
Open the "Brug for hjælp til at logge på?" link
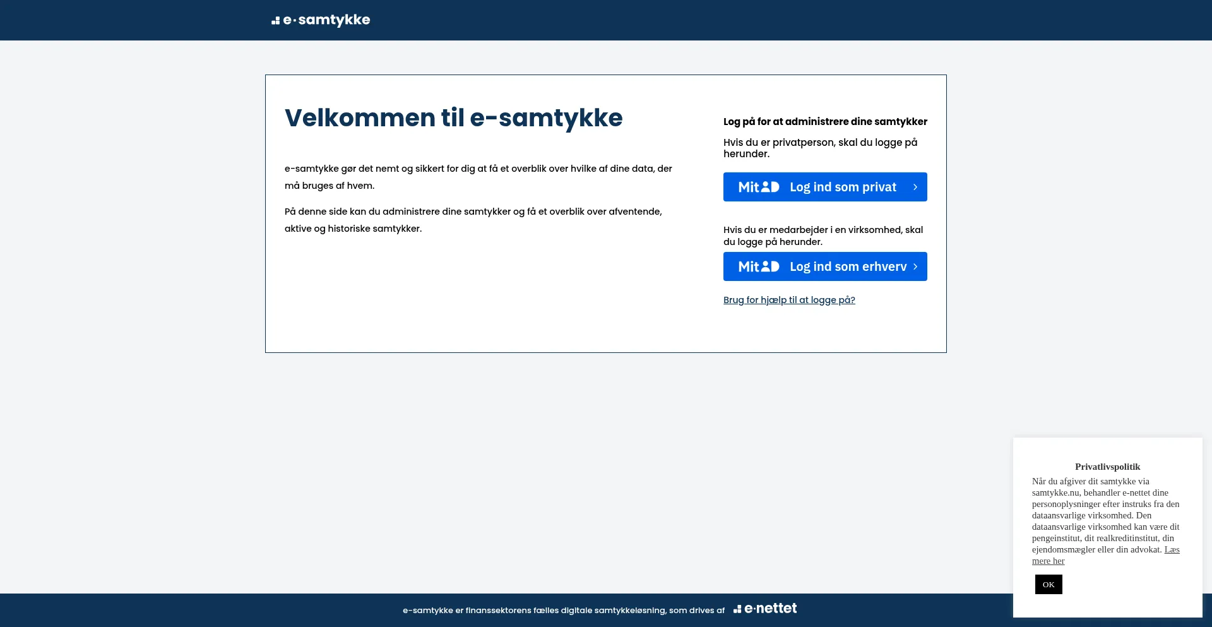click(789, 300)
